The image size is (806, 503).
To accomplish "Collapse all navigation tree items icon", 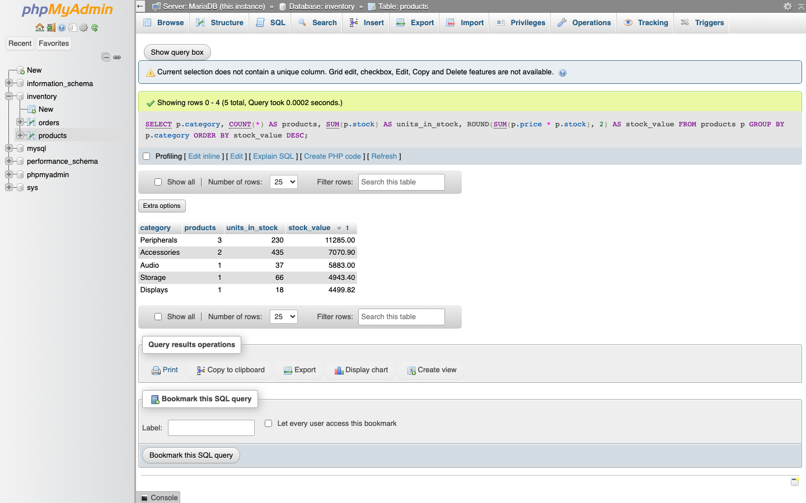I will 106,57.
